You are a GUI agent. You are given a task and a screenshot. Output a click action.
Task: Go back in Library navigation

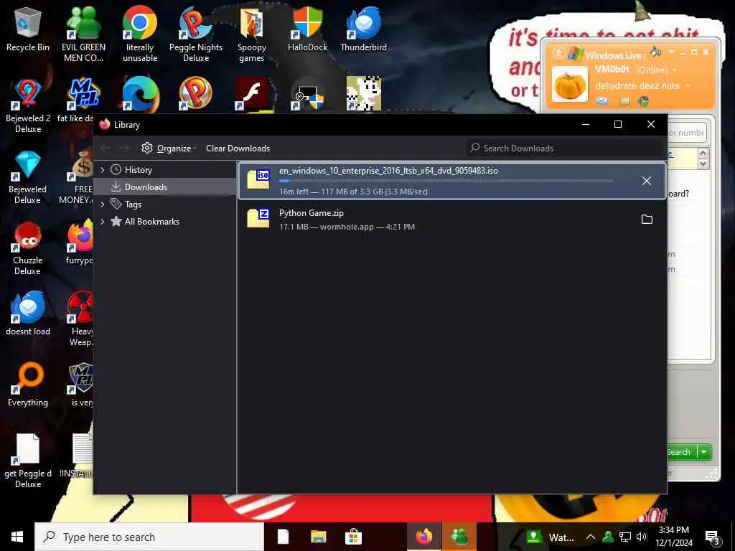tap(106, 148)
